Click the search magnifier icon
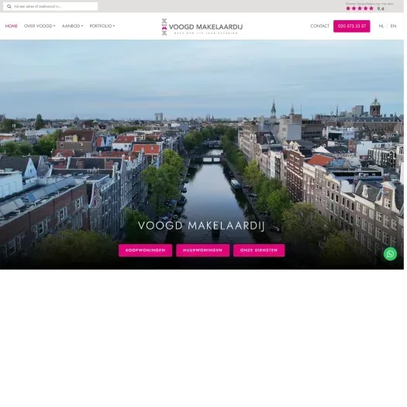The width and height of the screenshot is (407, 407). pos(9,6)
